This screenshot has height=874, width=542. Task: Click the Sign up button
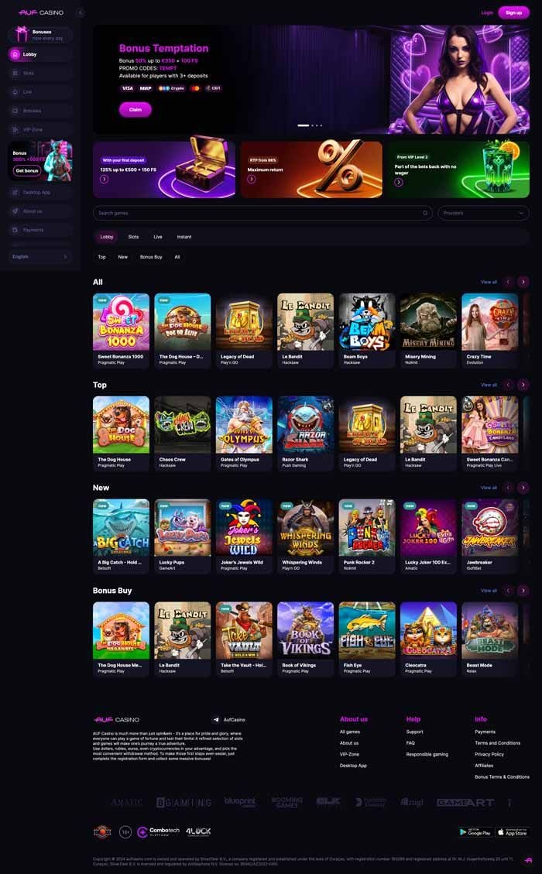(x=513, y=12)
